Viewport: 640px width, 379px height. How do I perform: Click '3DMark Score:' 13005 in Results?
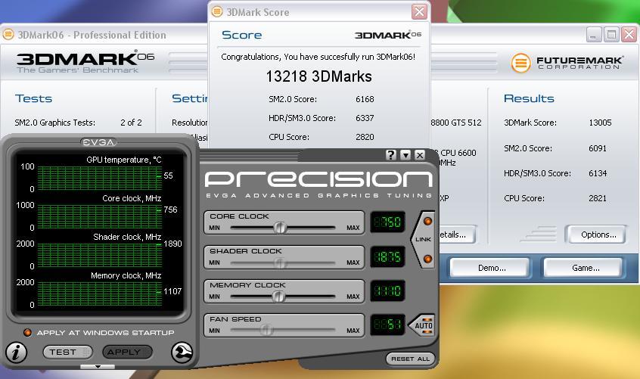pyautogui.click(x=558, y=123)
